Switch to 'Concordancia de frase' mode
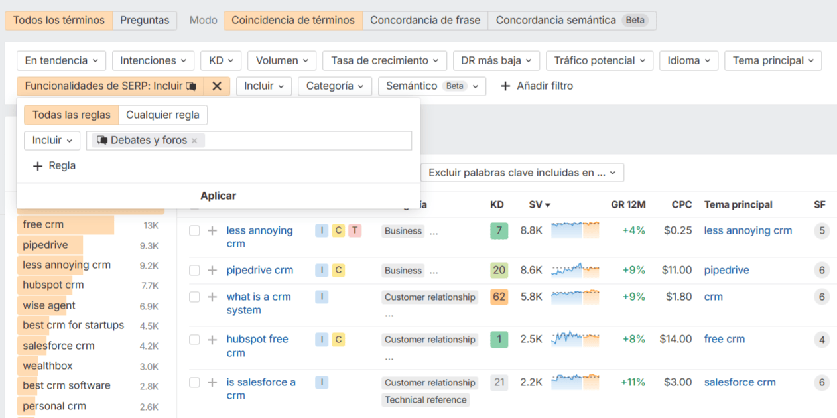The image size is (837, 418). click(x=425, y=21)
